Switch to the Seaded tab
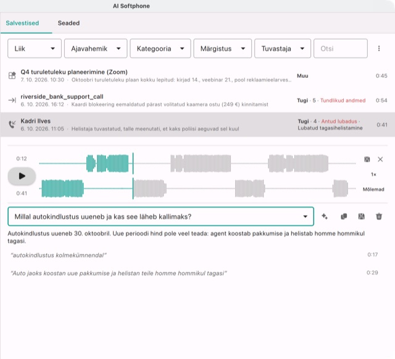The width and height of the screenshot is (395, 359). [x=69, y=23]
